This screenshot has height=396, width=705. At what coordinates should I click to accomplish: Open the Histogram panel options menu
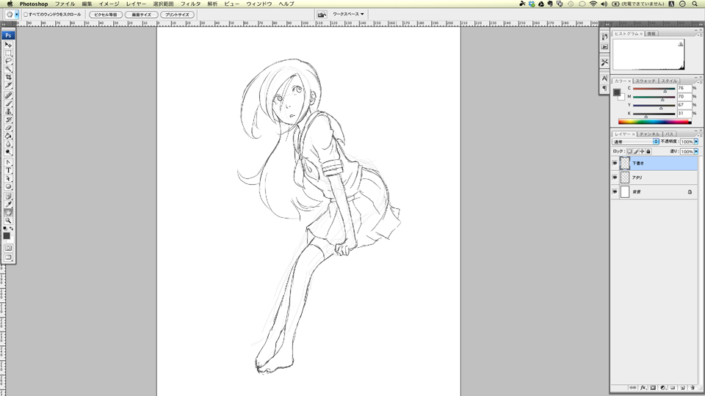(698, 34)
